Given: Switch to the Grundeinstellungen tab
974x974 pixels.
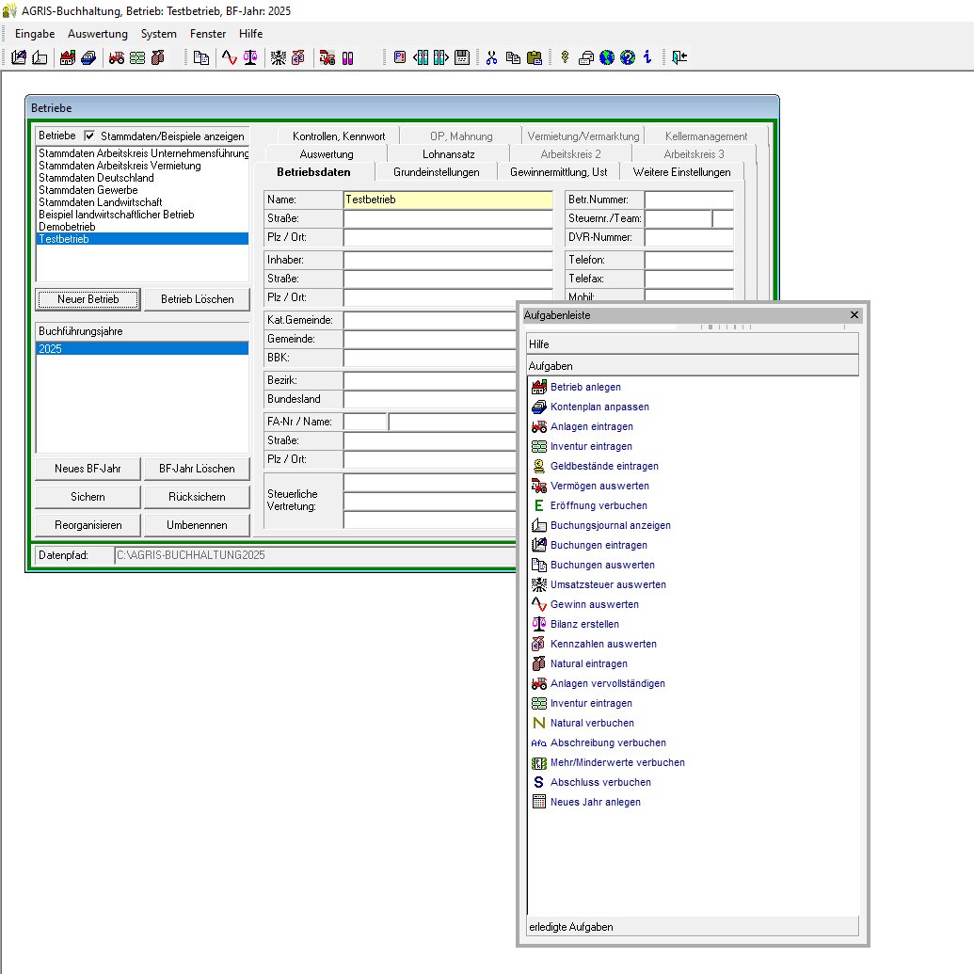Looking at the screenshot, I should pos(436,172).
